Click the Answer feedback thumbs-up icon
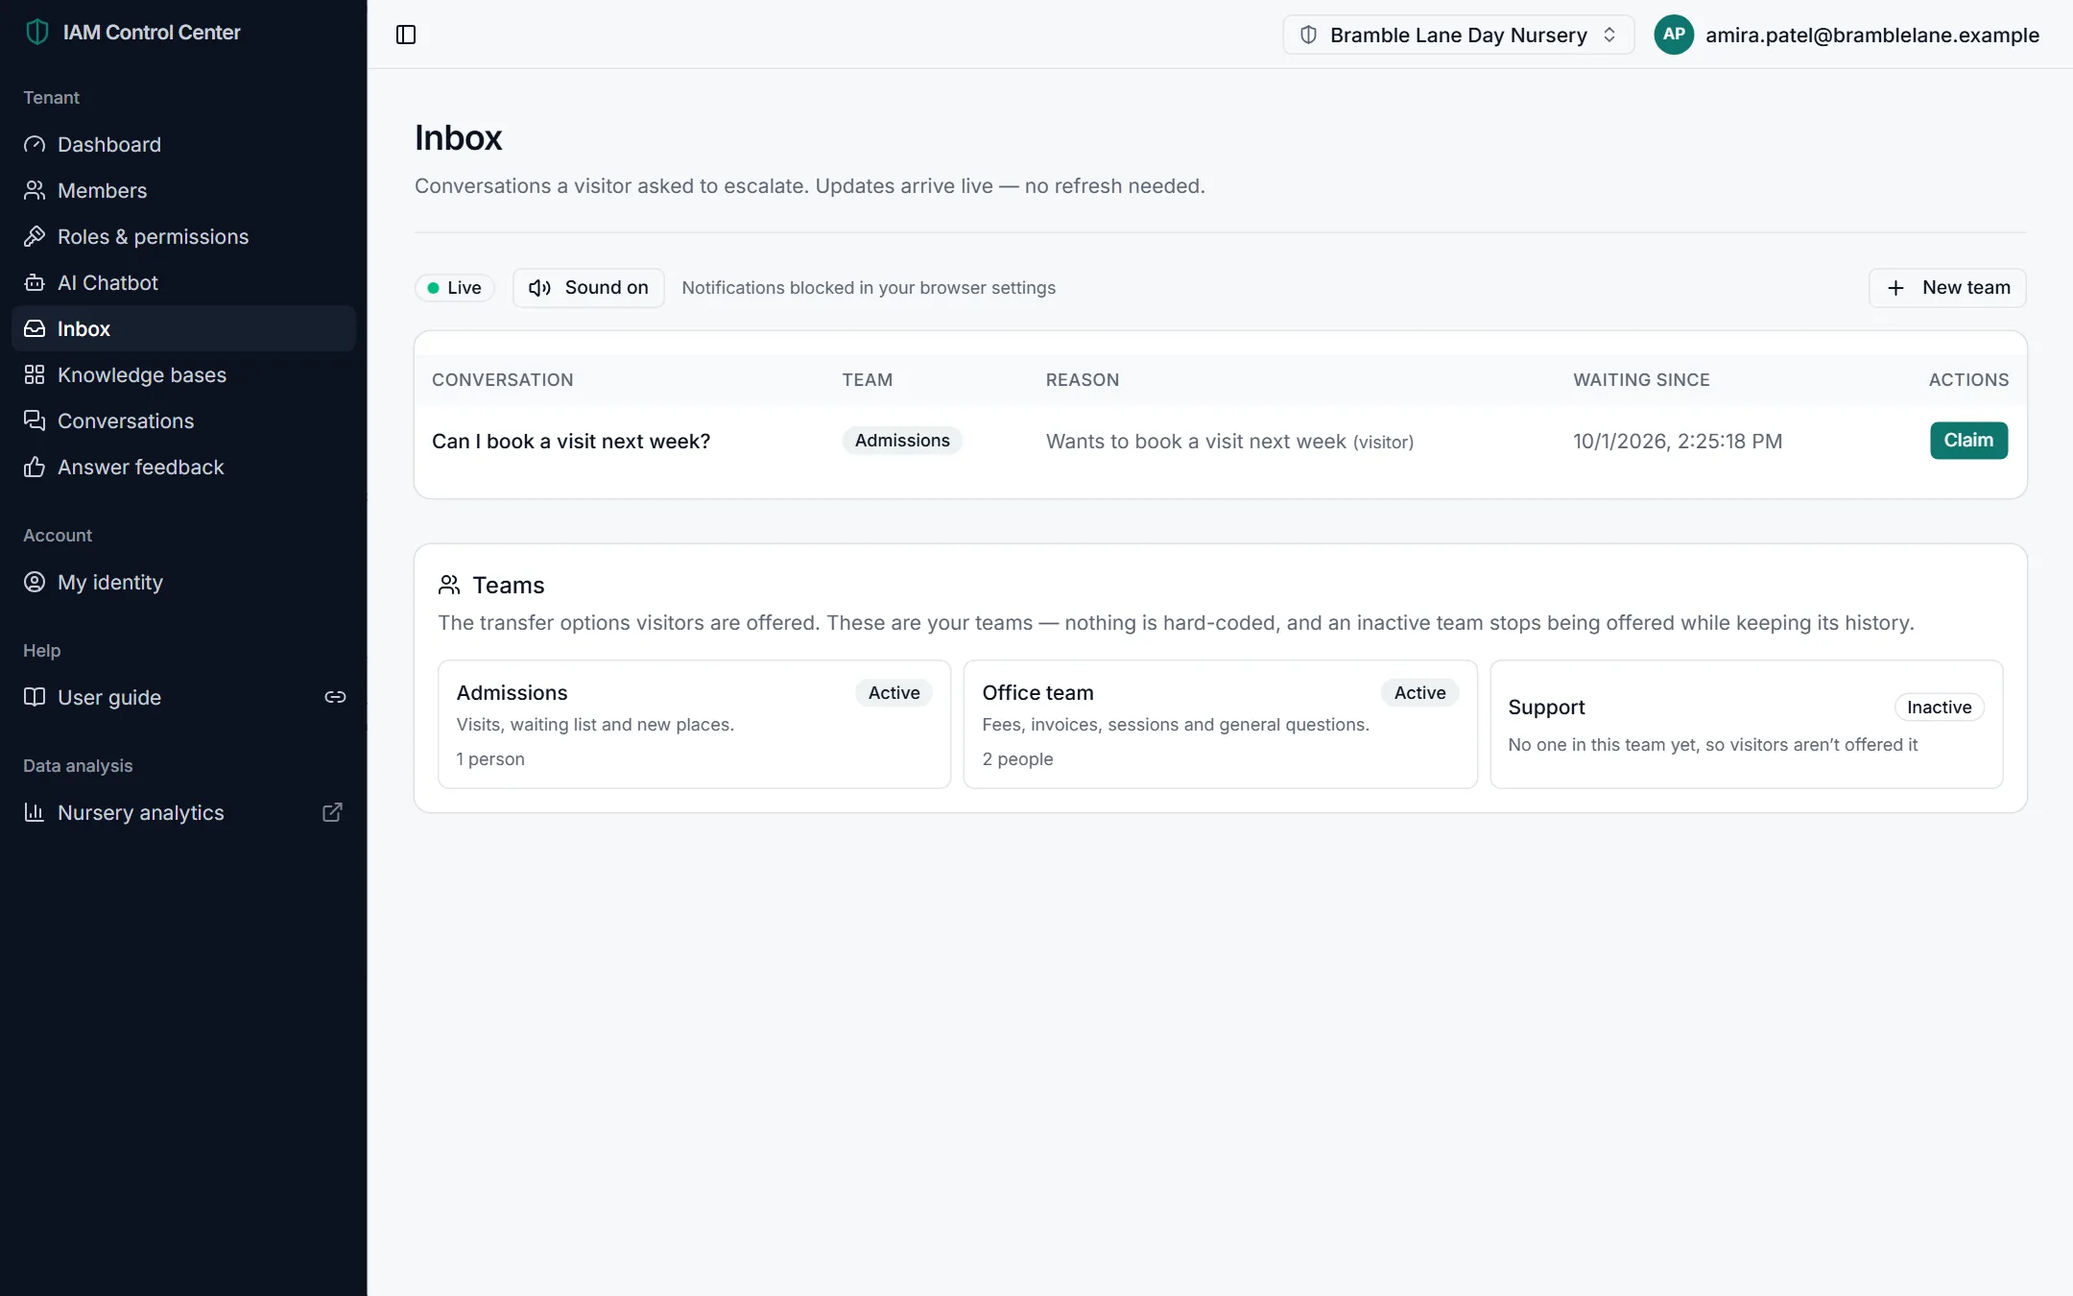Screen dimensions: 2073x1296 (x=35, y=467)
